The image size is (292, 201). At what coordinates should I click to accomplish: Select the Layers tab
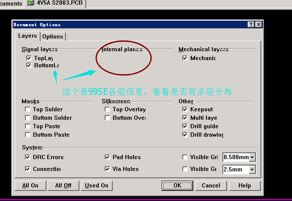[27, 36]
